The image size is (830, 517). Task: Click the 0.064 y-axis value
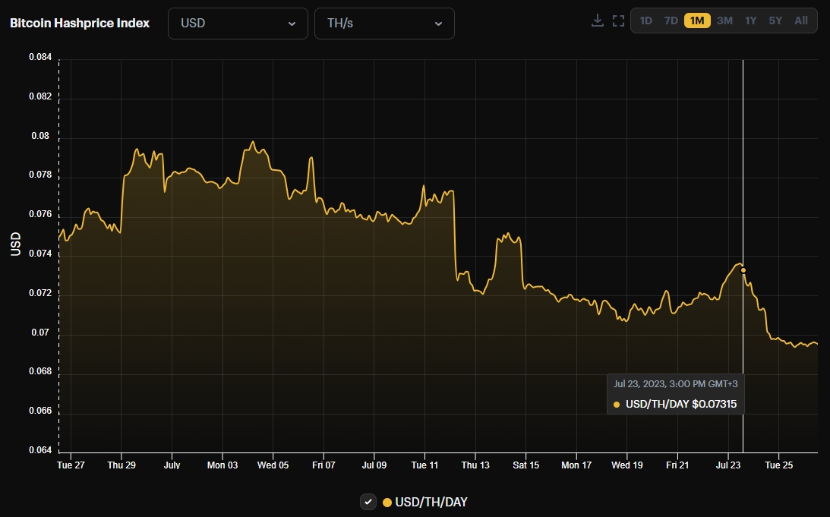[40, 450]
